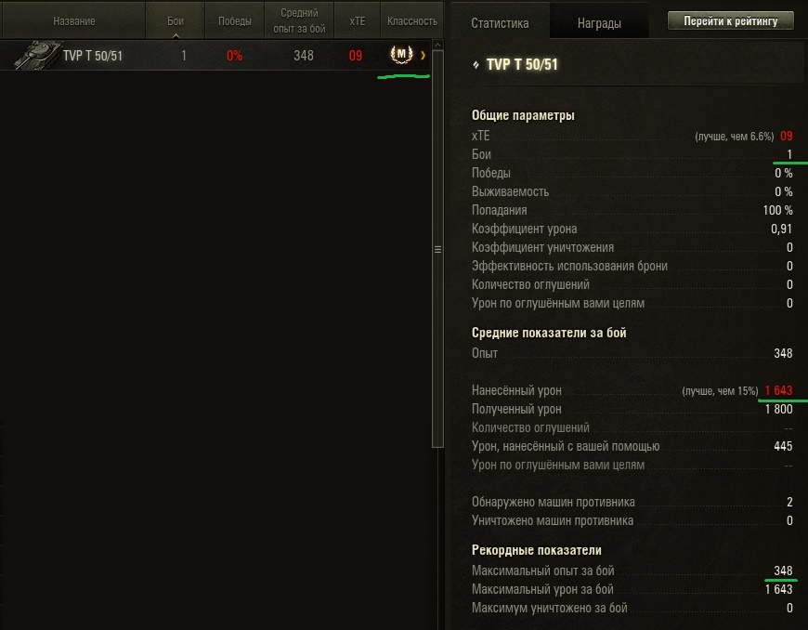Viewport: 808px width, 630px height.
Task: Click the TVP T 50/51 tank icon
Action: tap(37, 55)
